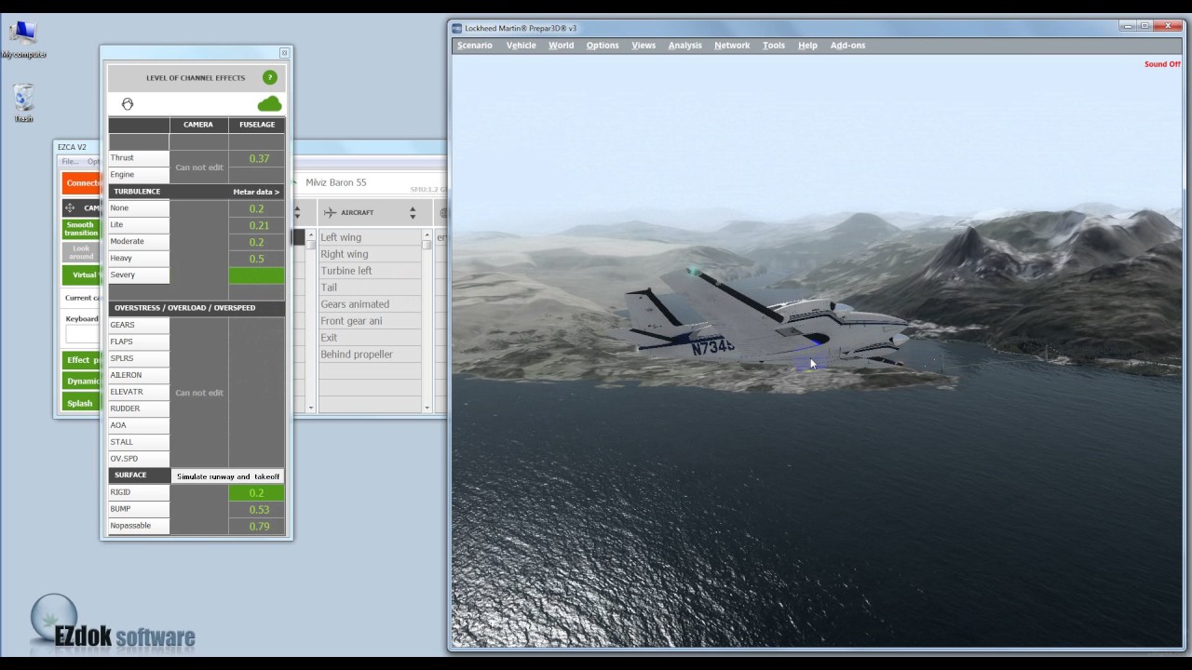Viewport: 1192px width, 670px height.
Task: Select the Engine effect row
Action: click(x=139, y=175)
